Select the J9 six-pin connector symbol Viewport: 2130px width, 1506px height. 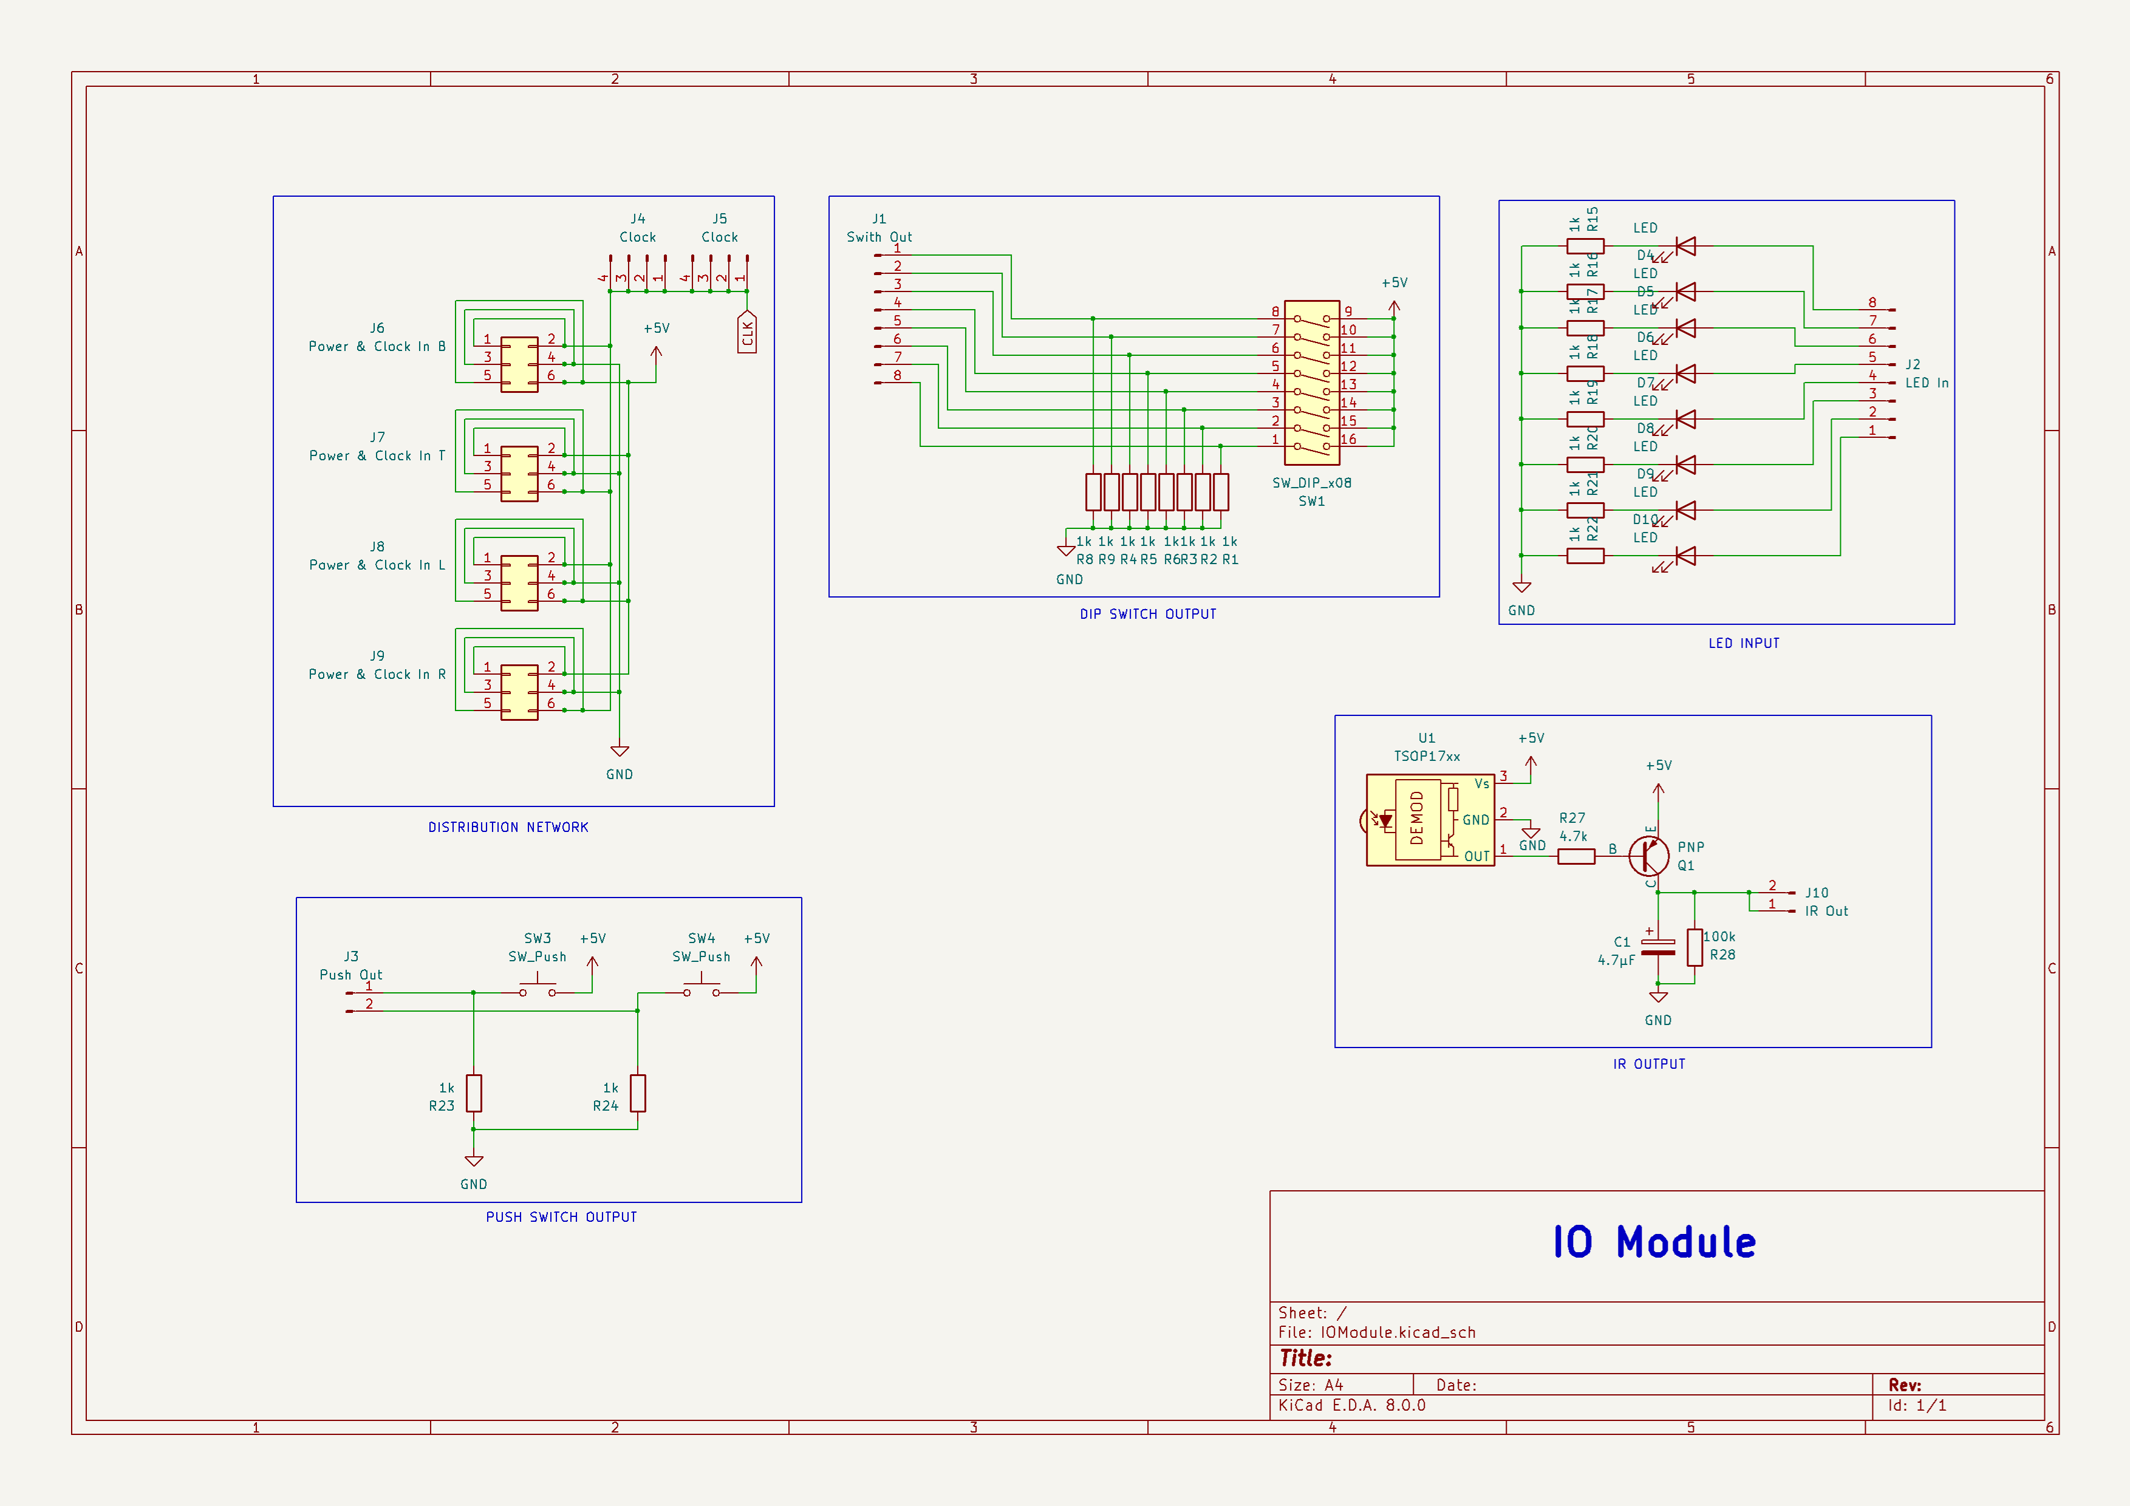tap(519, 693)
